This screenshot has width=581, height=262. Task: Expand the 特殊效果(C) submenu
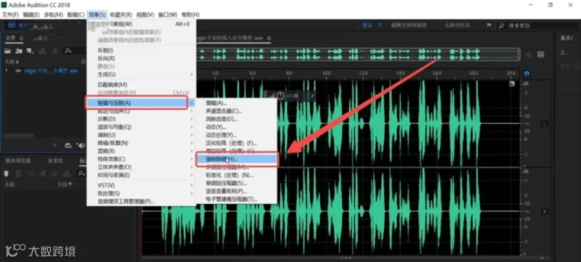click(141, 159)
